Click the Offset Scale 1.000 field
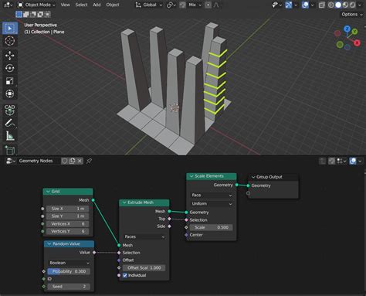Viewport: 366px width, 296px height. pyautogui.click(x=144, y=267)
